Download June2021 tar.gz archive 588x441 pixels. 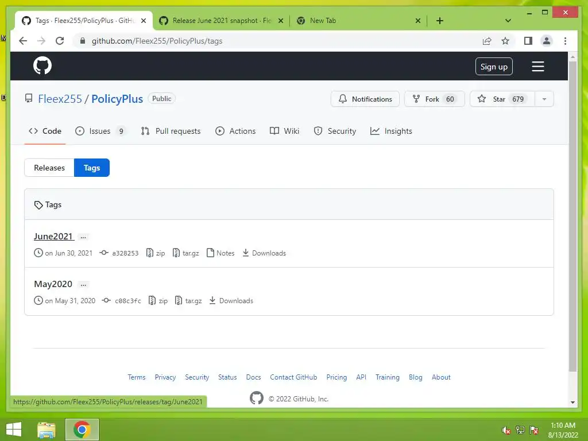click(x=185, y=253)
